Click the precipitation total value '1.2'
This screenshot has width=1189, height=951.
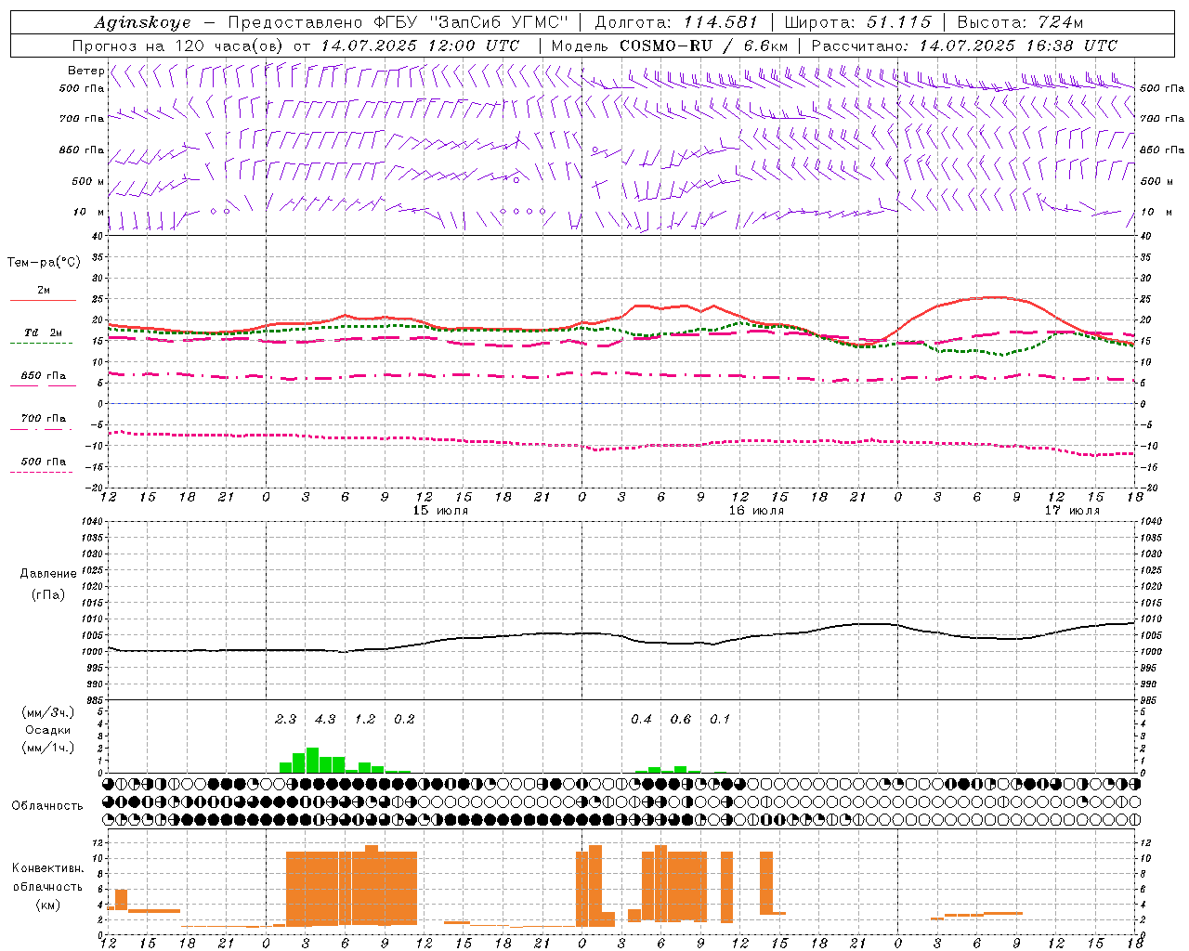(x=365, y=719)
